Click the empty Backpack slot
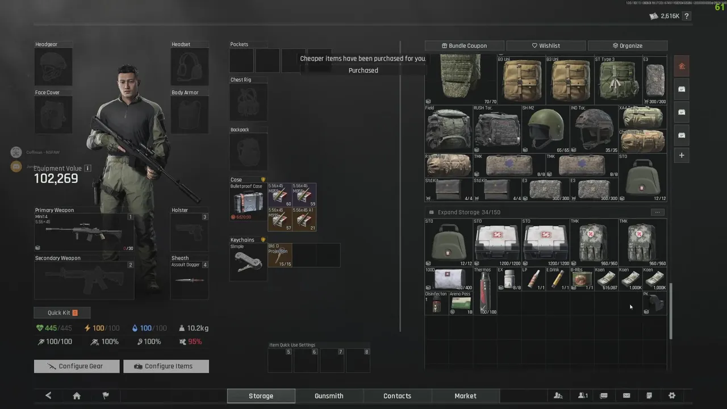The image size is (727, 409). point(248,152)
